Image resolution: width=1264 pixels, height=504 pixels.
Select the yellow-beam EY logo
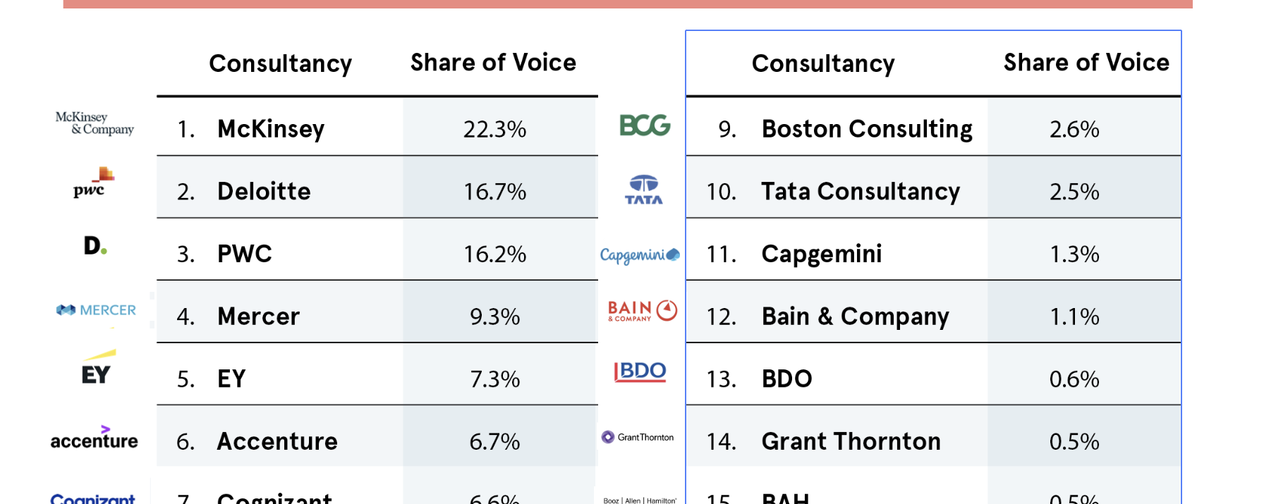pyautogui.click(x=97, y=368)
